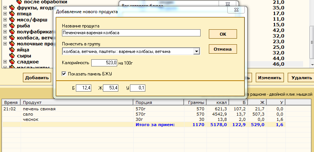Click the 'Порция' column header

[159, 102]
